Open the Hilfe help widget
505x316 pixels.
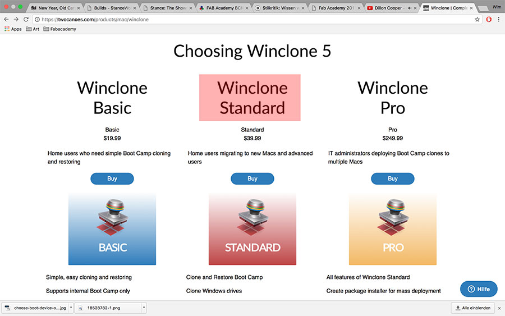point(479,289)
